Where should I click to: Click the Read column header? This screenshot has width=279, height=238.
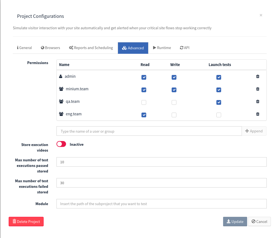(145, 65)
